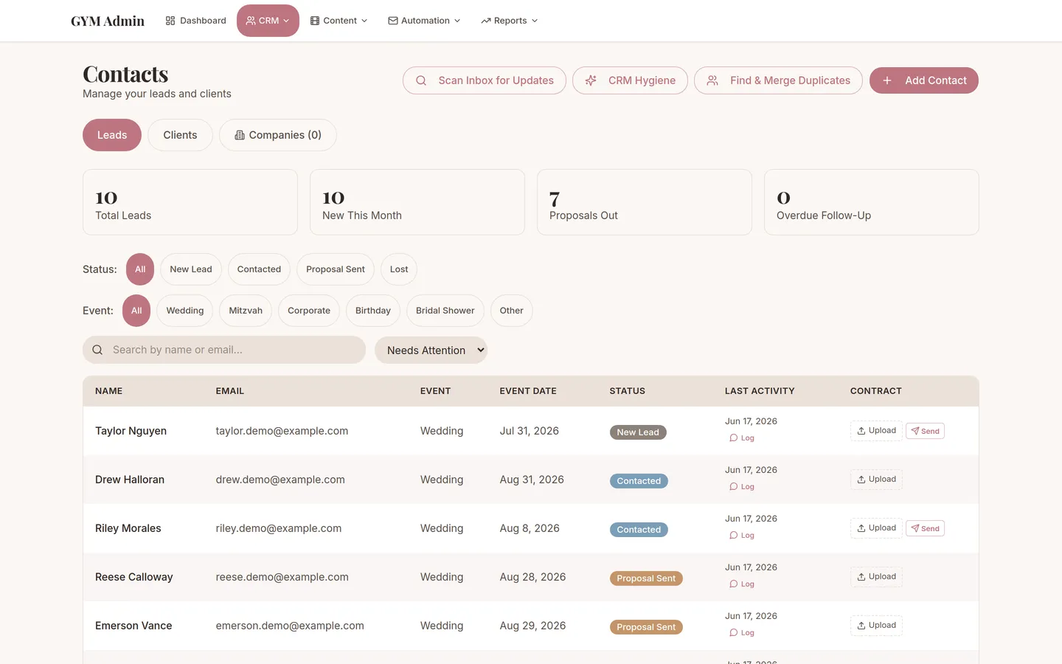Select the All status filter
The width and height of the screenshot is (1062, 664).
[x=140, y=269]
